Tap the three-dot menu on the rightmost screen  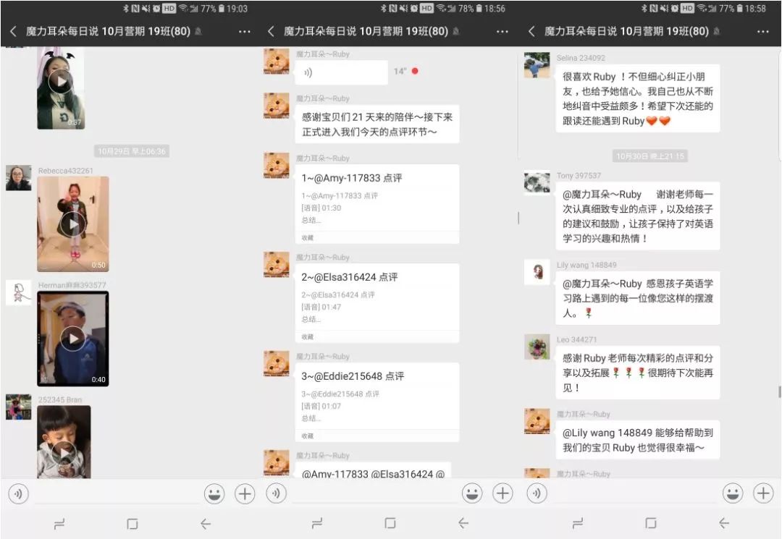pyautogui.click(x=762, y=31)
